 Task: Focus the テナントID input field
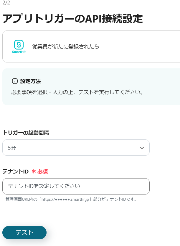pos(76,186)
